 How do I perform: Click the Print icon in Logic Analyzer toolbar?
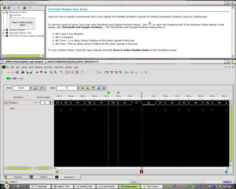(x=17, y=72)
